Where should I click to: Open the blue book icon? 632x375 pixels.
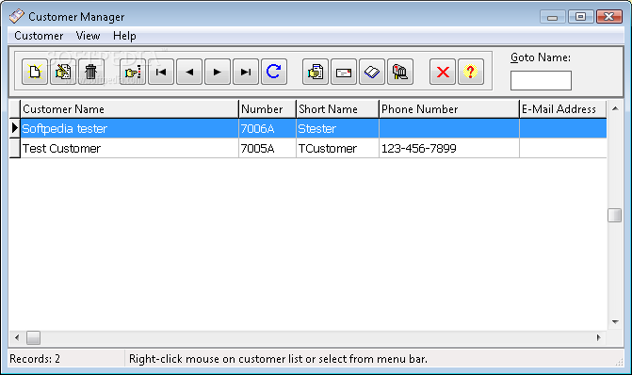coord(372,72)
